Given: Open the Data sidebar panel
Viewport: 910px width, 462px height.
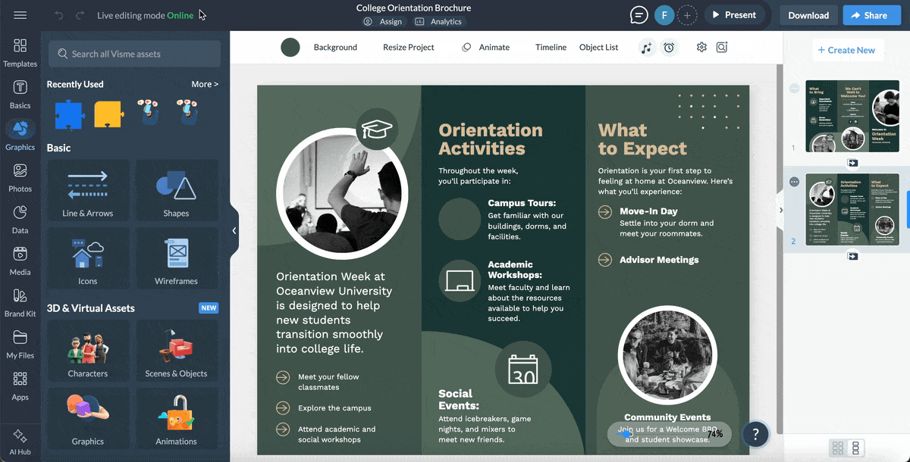Looking at the screenshot, I should (x=20, y=220).
